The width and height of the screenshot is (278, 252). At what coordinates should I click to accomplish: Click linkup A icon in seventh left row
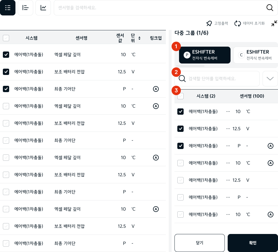(156, 158)
